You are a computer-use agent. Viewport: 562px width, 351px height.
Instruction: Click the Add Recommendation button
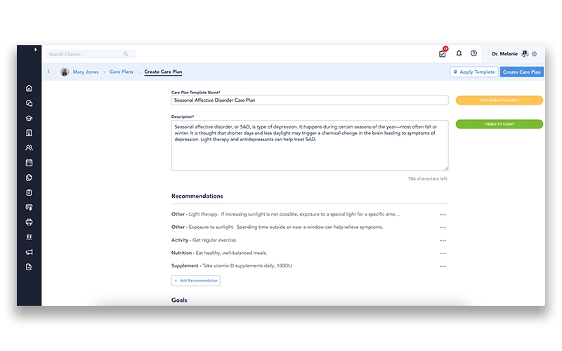pos(196,280)
